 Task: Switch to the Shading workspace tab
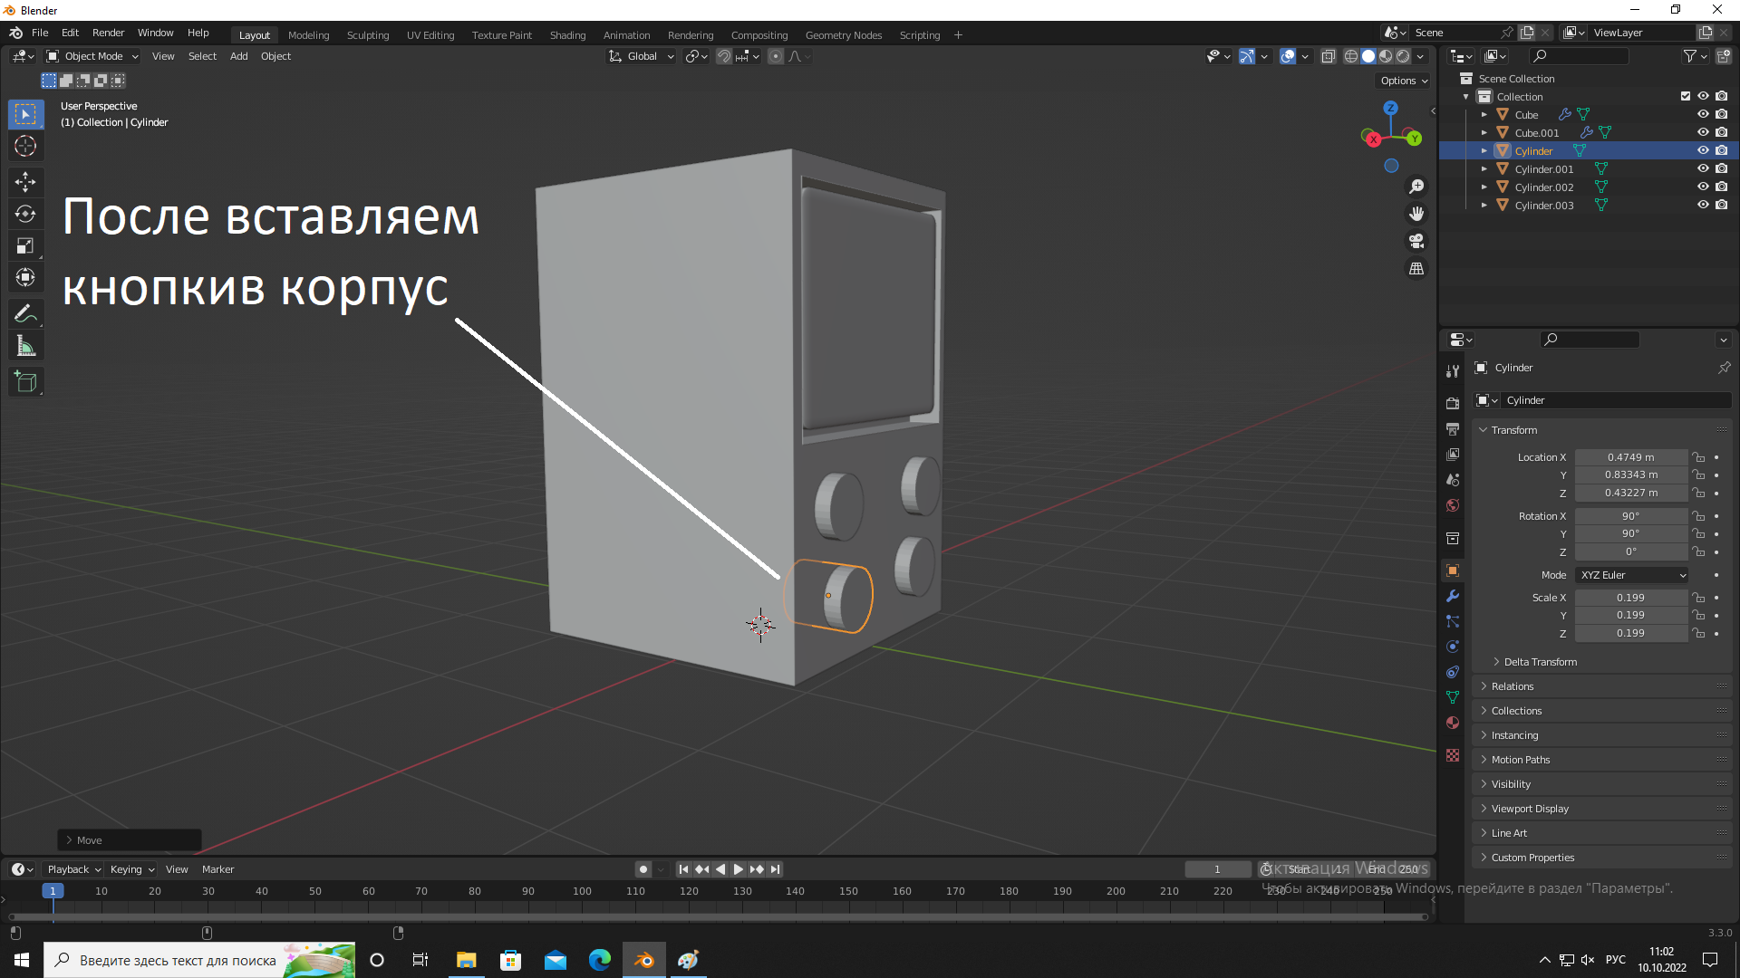[x=567, y=35]
